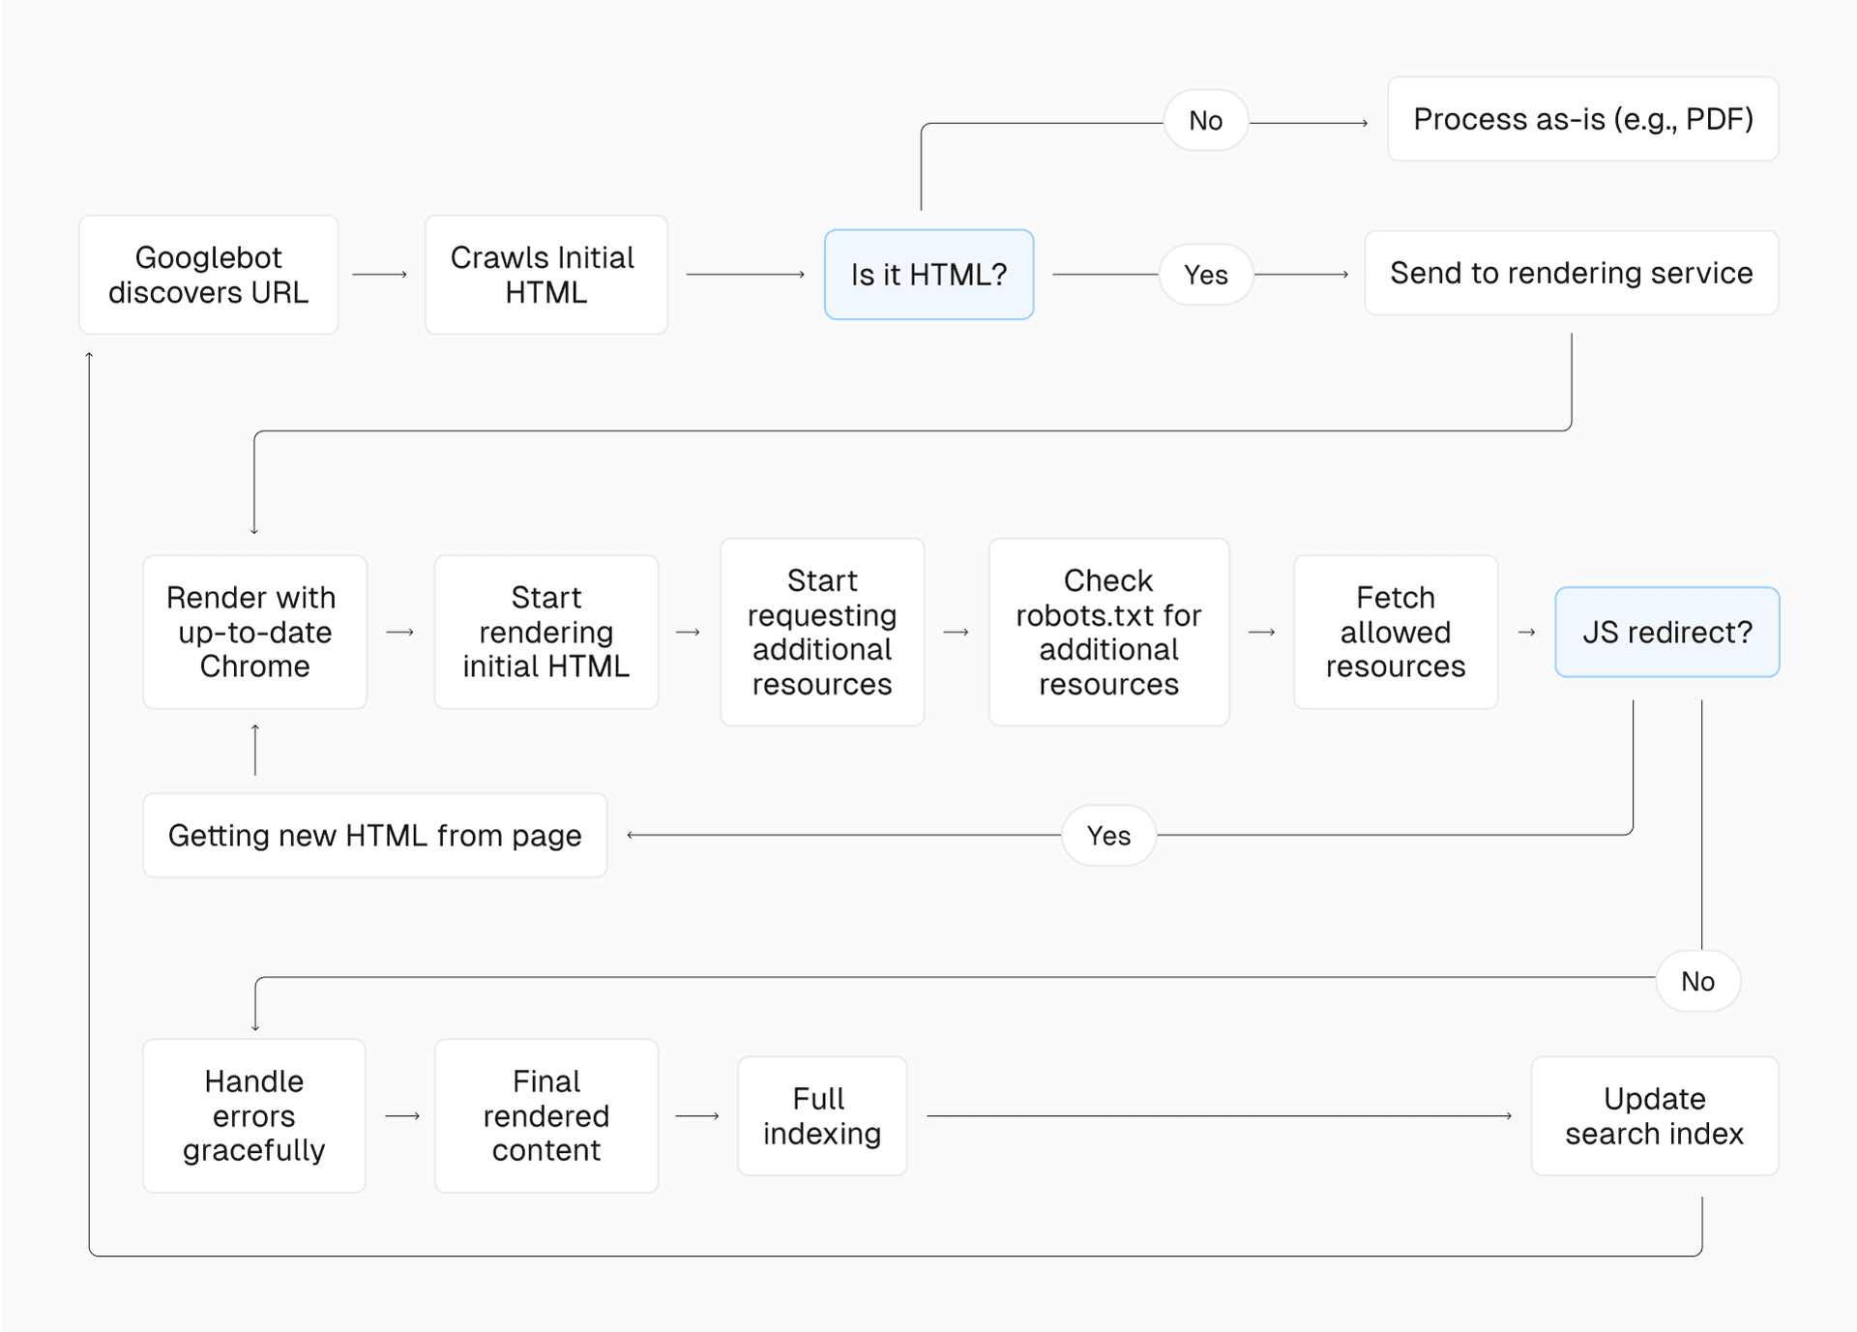The image size is (1857, 1332).
Task: Select the 'Check robots.txt for additional resources' node
Action: pos(1108,632)
